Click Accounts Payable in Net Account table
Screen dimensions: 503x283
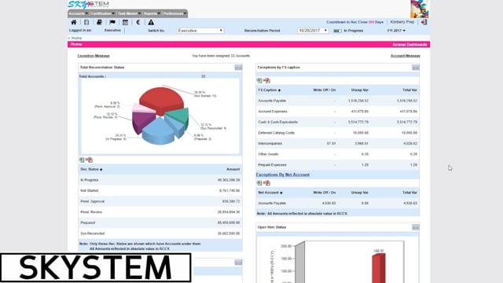point(272,203)
